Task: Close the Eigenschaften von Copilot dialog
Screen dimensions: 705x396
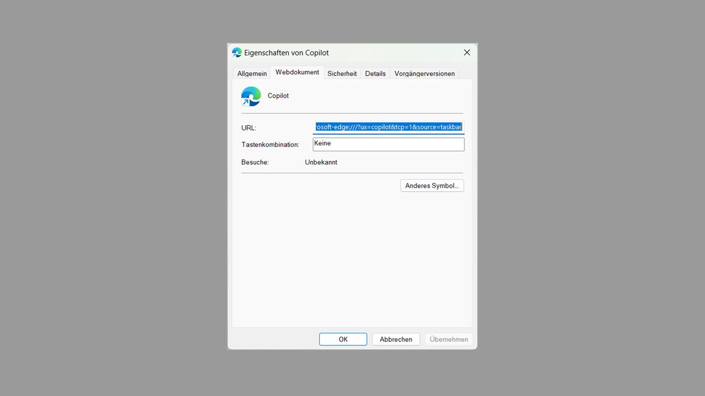Action: click(x=467, y=52)
